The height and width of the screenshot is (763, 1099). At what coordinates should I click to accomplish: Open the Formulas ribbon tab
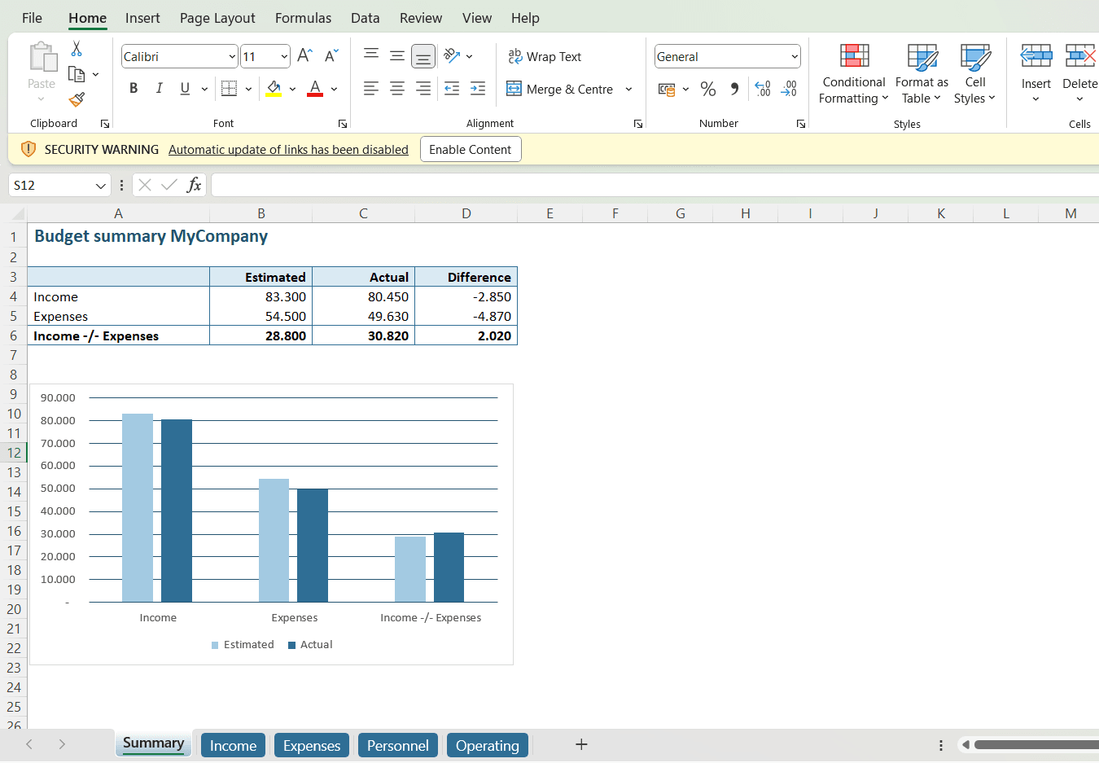pos(303,18)
